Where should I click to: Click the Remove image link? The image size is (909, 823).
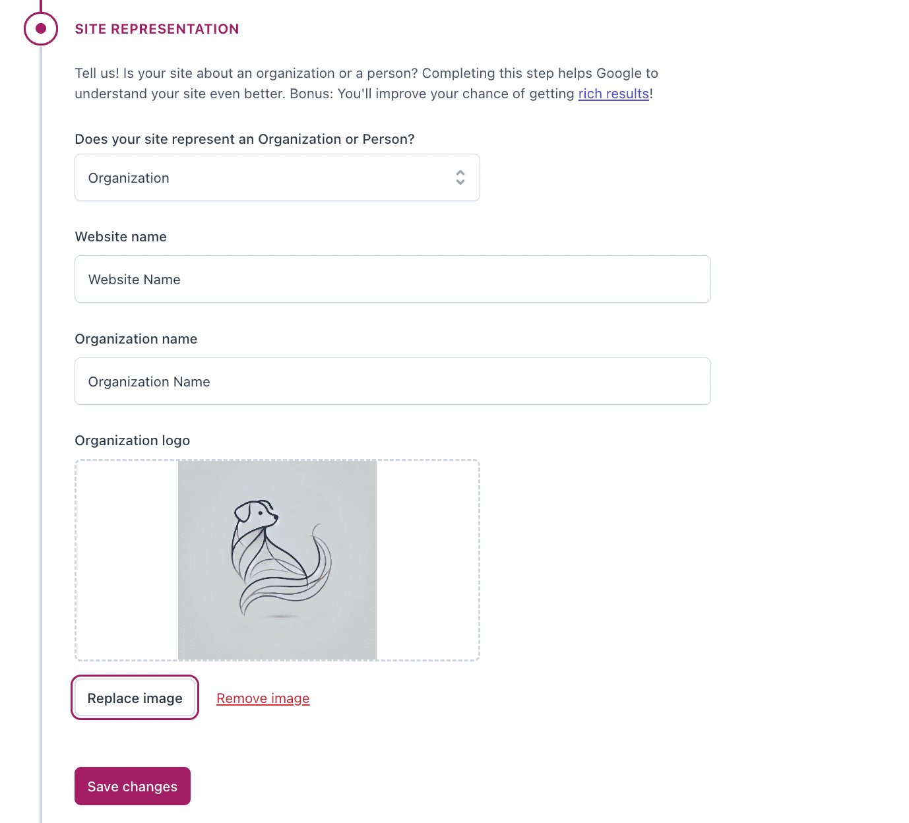tap(263, 698)
